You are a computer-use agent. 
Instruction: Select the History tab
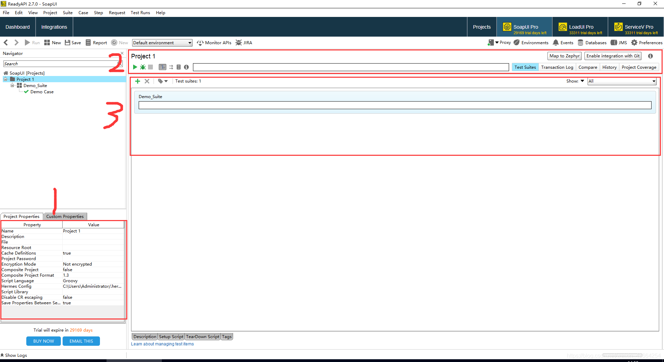(x=609, y=67)
